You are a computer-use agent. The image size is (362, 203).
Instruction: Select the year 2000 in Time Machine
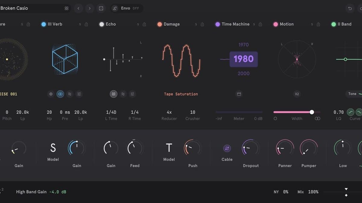[243, 73]
